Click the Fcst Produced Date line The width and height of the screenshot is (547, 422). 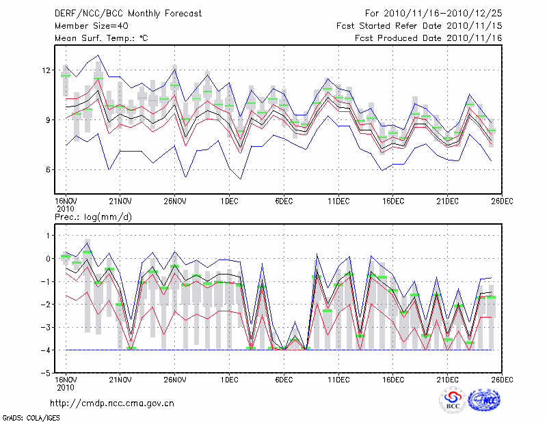point(428,38)
